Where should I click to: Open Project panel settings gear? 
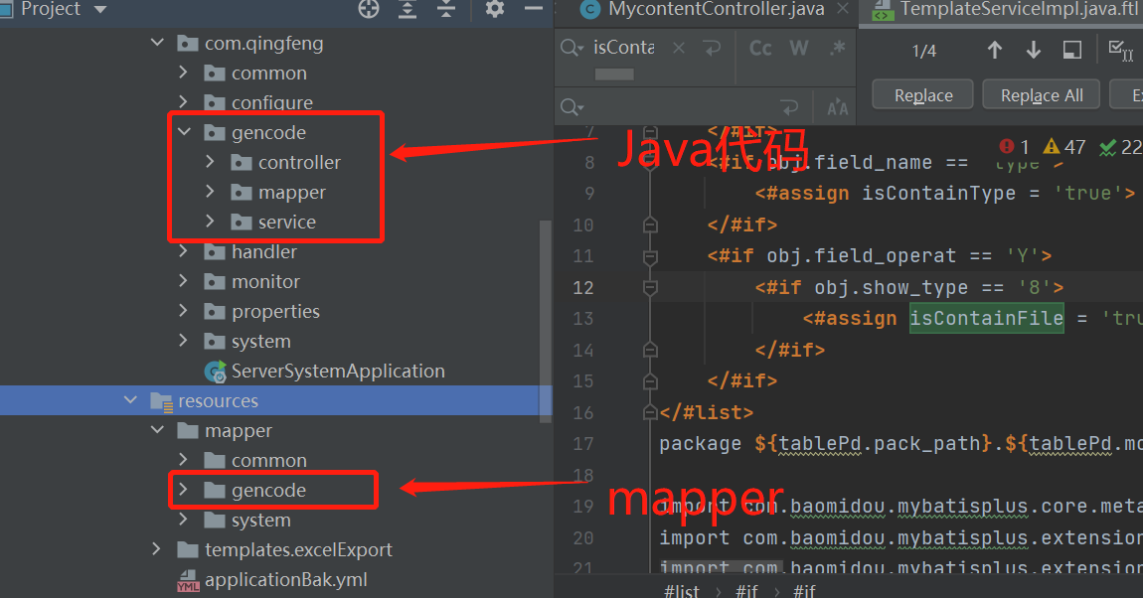pos(495,9)
